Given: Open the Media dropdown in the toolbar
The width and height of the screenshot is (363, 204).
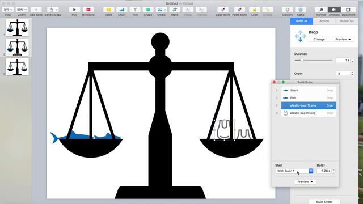Looking at the screenshot, I should tap(161, 10).
